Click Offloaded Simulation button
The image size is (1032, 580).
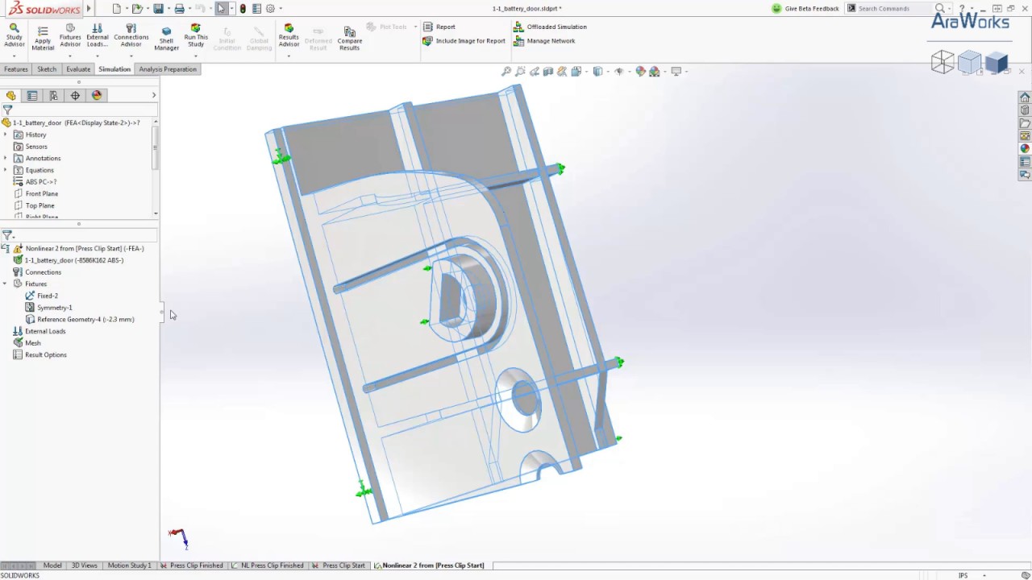551,27
